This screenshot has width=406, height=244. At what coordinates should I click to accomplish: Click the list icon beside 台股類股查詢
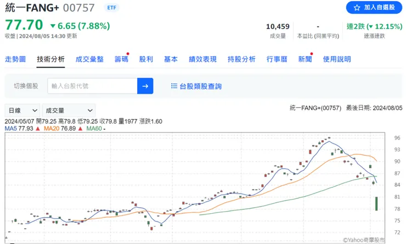pyautogui.click(x=174, y=86)
